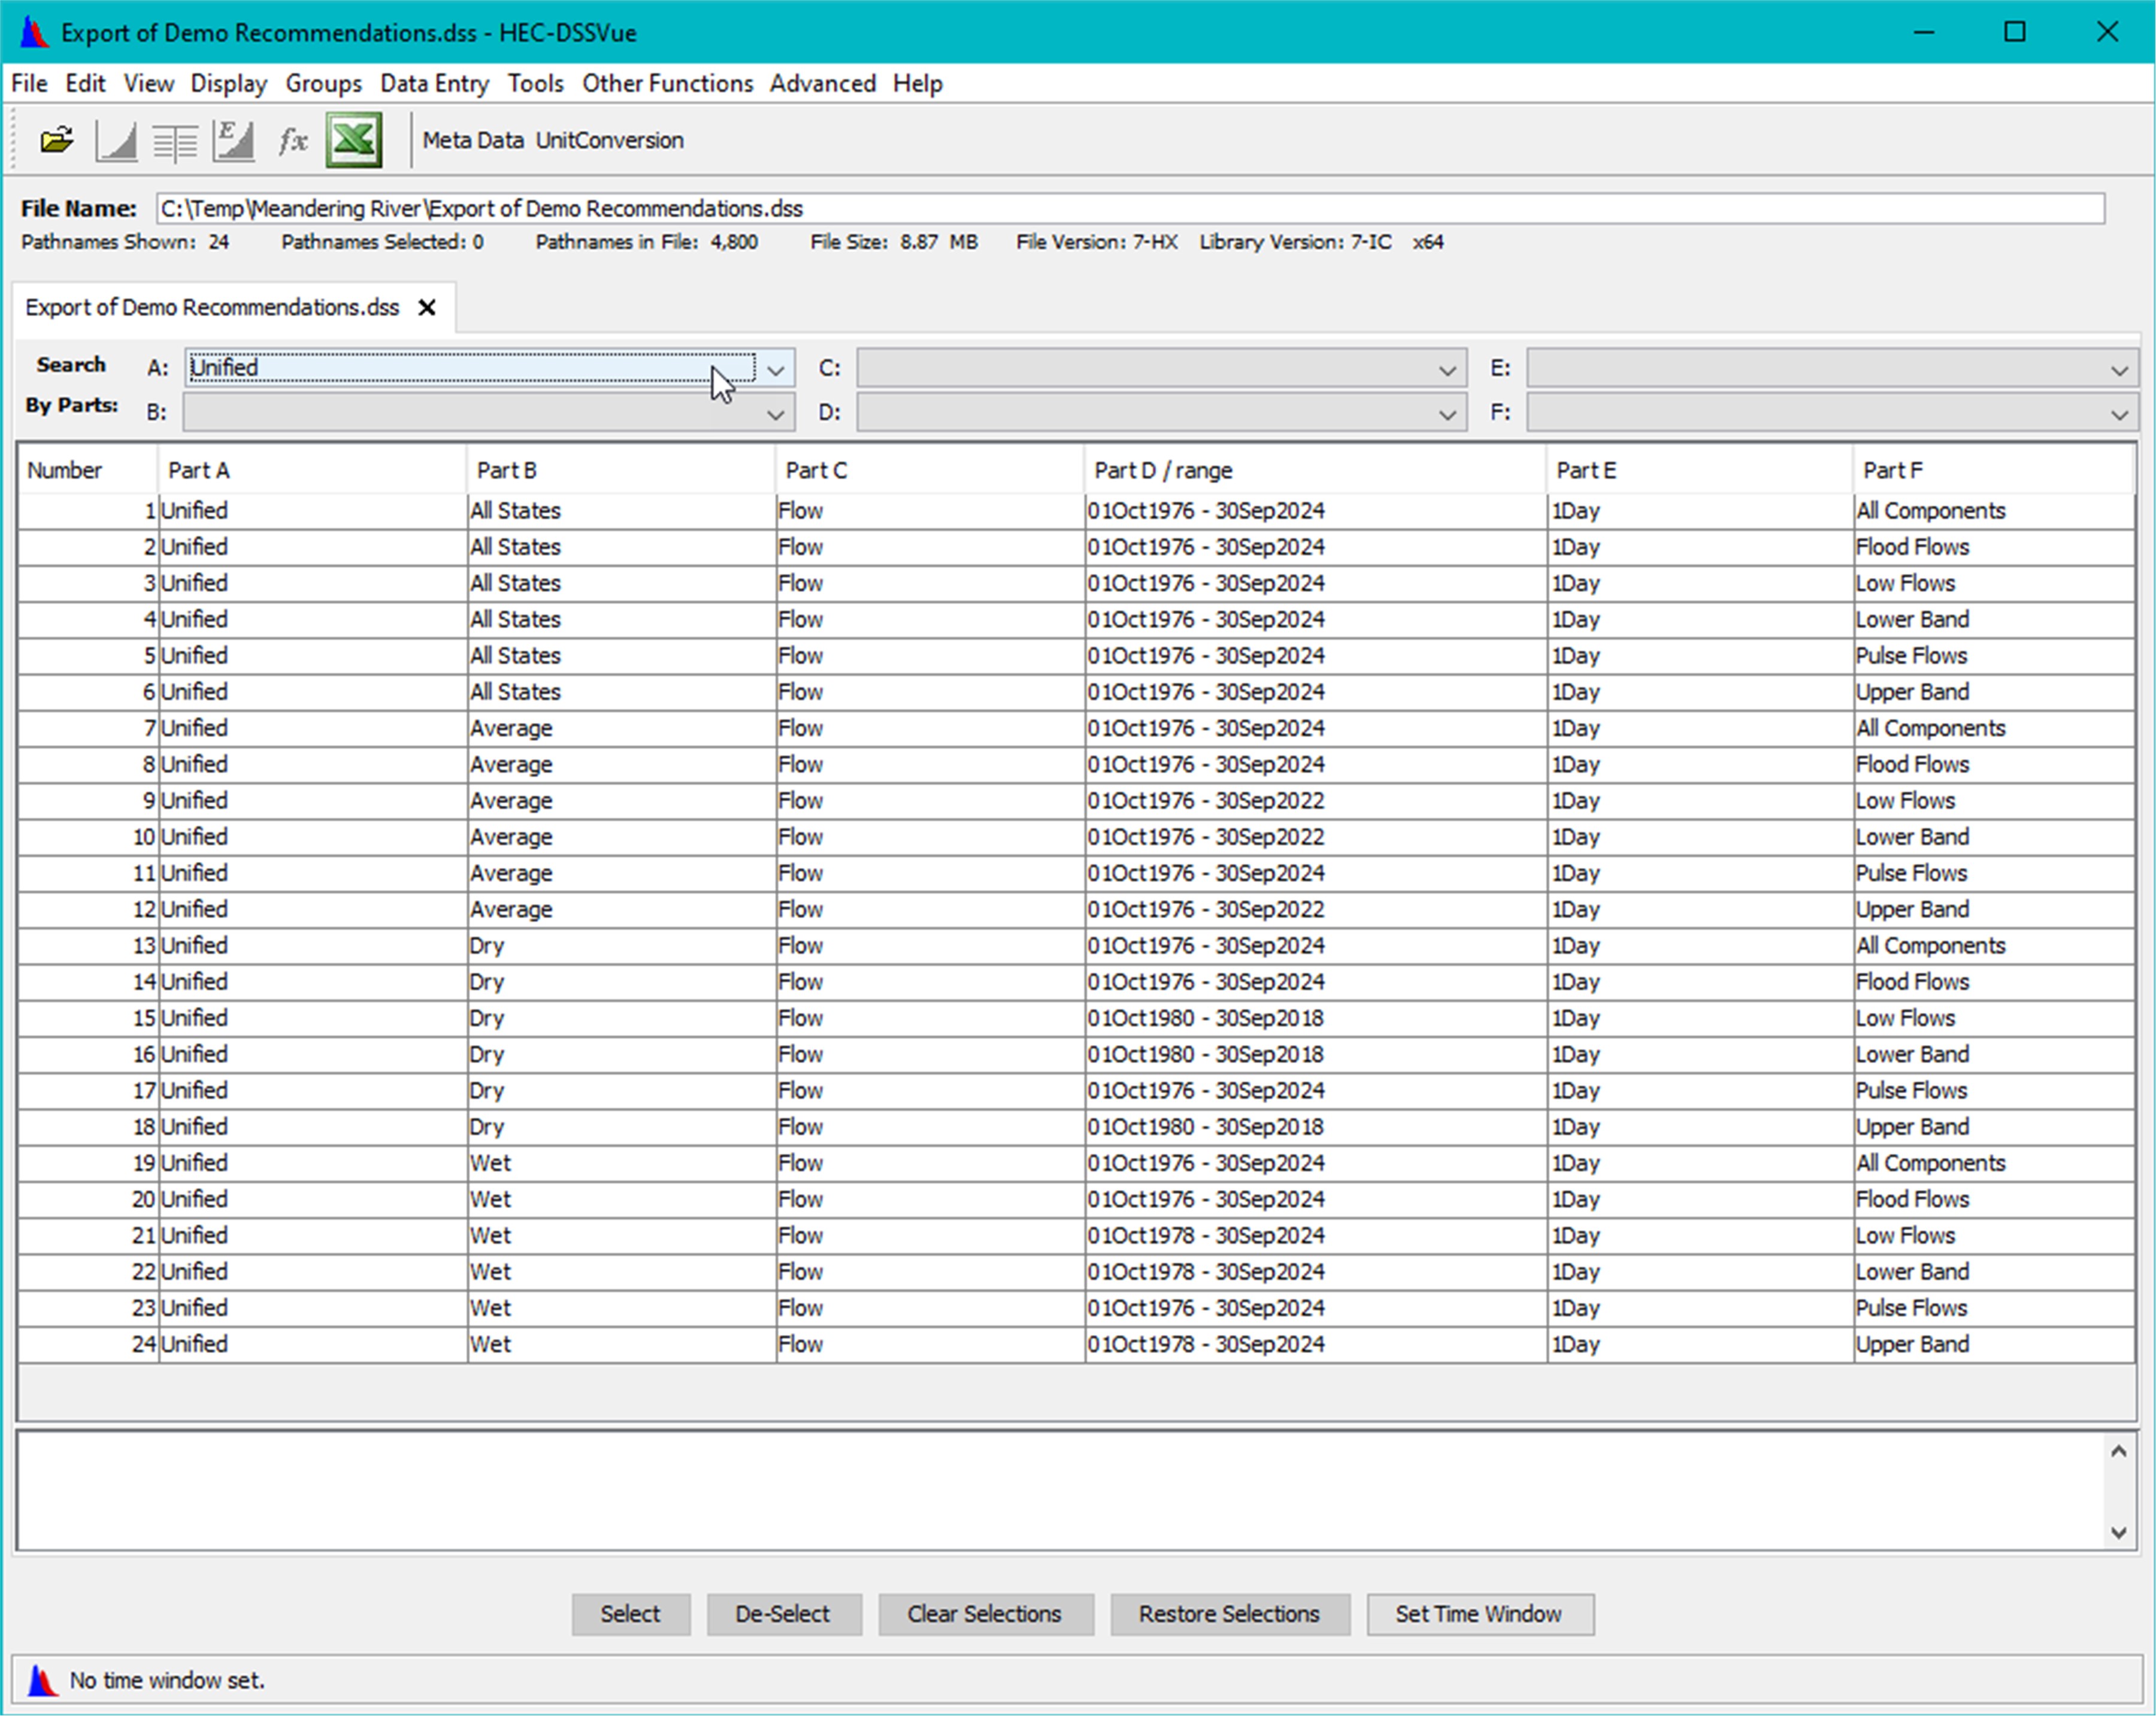This screenshot has width=2156, height=1716.
Task: Close the Export of Demo Recommendations.dss tab
Action: (427, 307)
